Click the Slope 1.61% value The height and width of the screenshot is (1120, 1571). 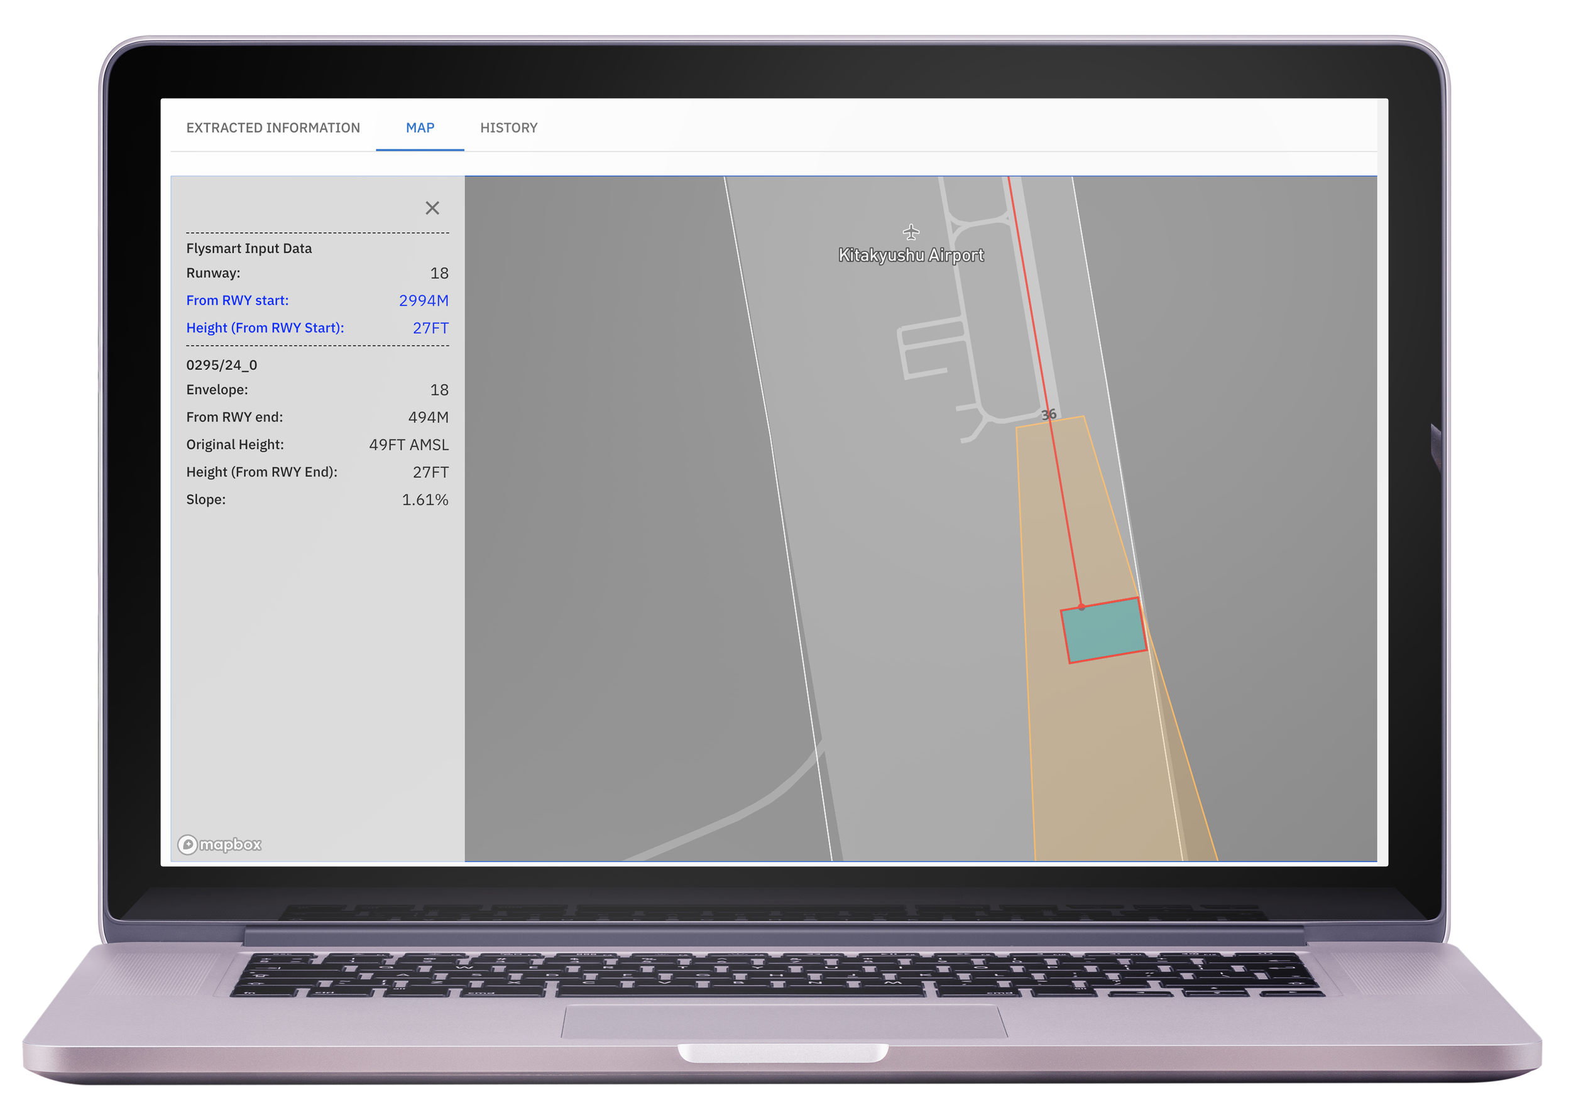tap(424, 499)
